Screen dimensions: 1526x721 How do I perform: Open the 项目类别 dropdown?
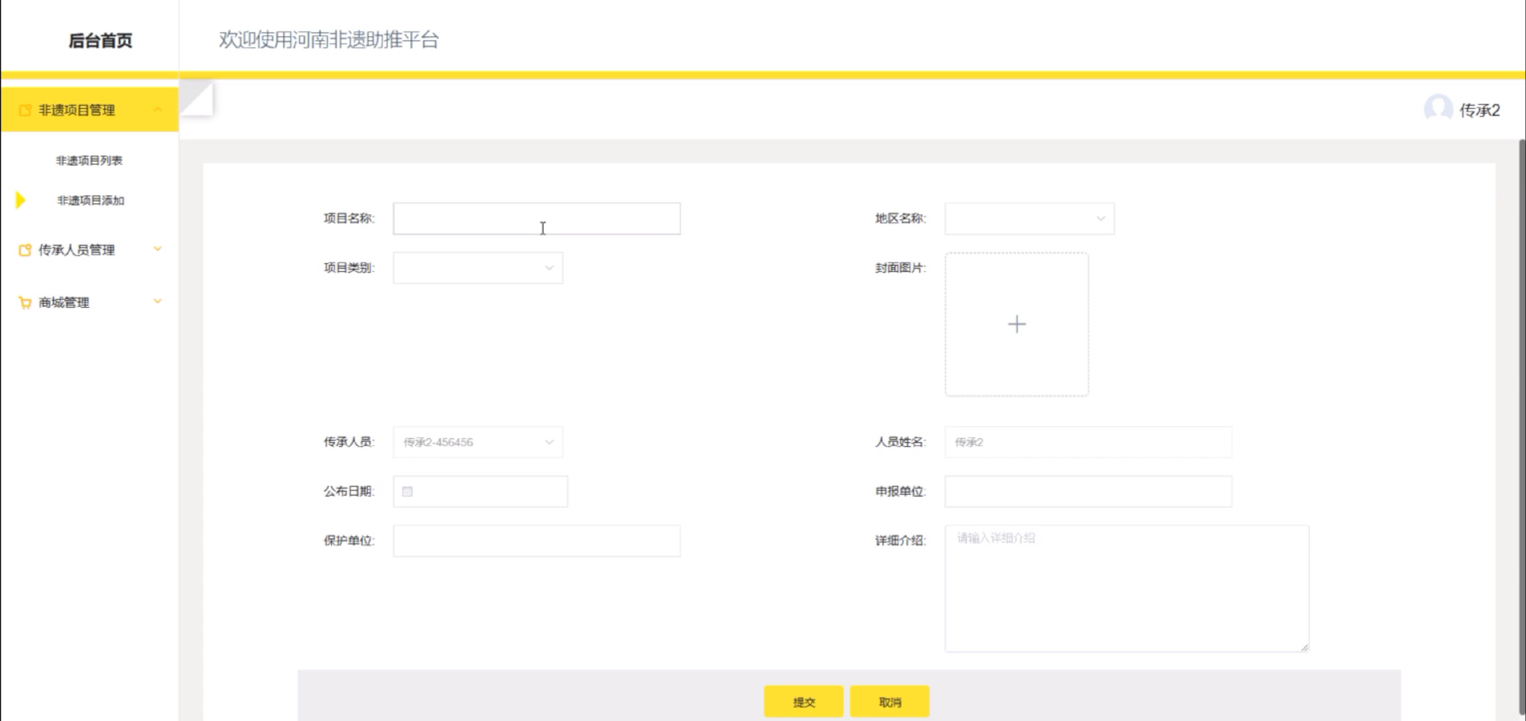click(x=478, y=268)
